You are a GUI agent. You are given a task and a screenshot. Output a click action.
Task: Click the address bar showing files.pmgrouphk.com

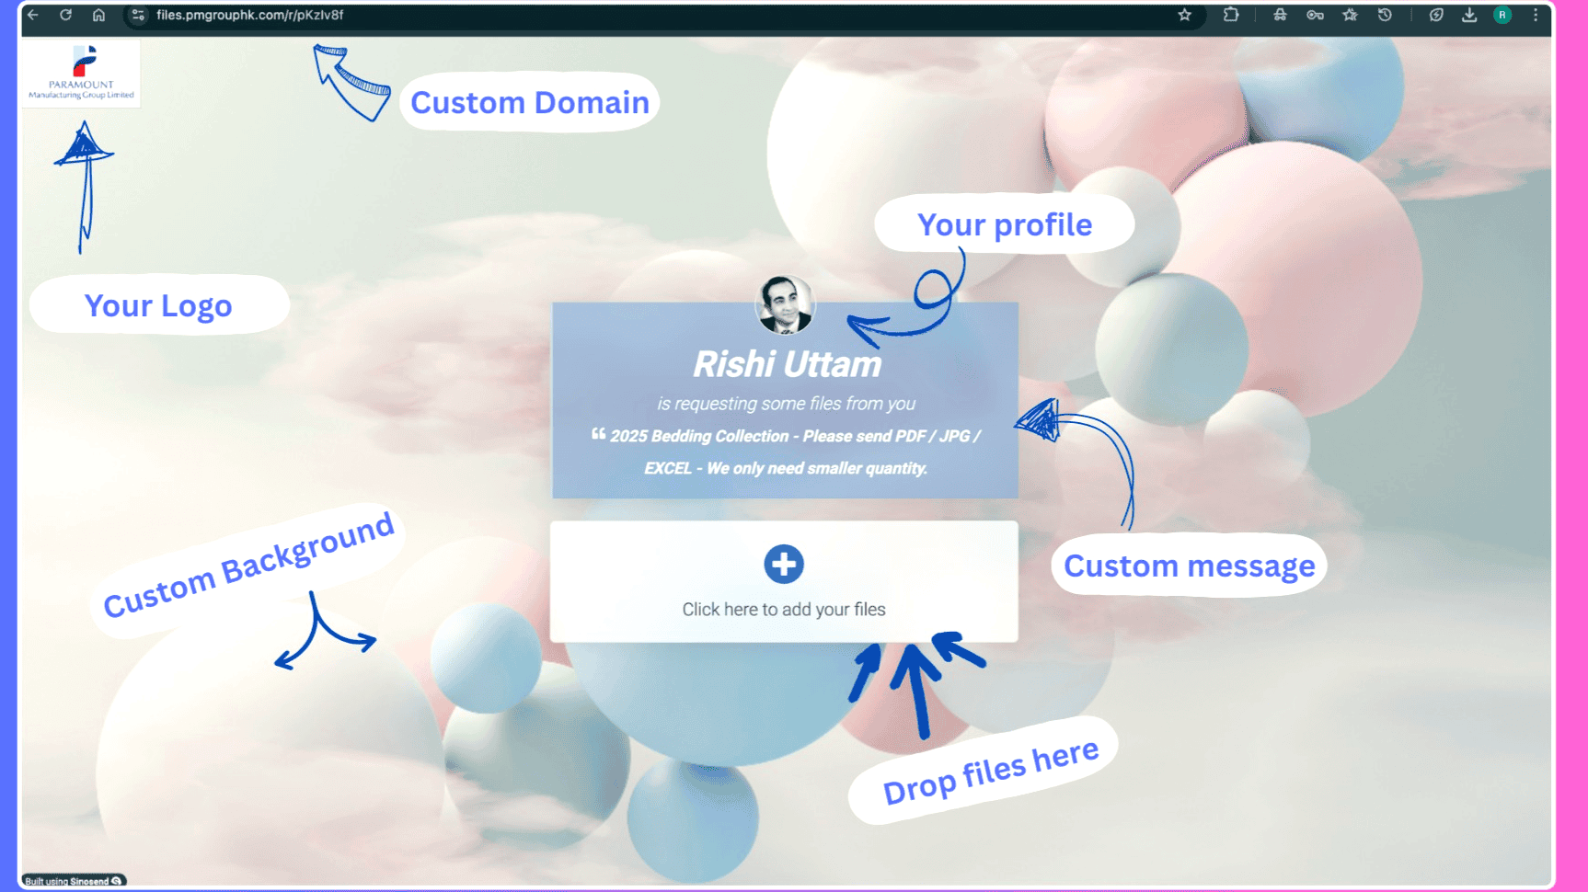click(x=662, y=15)
